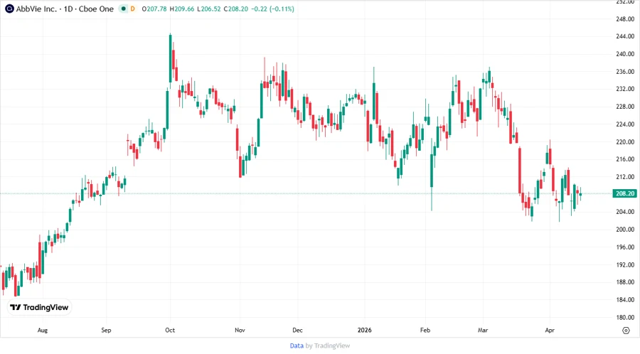Viewport: 640px width, 354px height.
Task: Click 'by TradingView' attribution text
Action: 328,345
